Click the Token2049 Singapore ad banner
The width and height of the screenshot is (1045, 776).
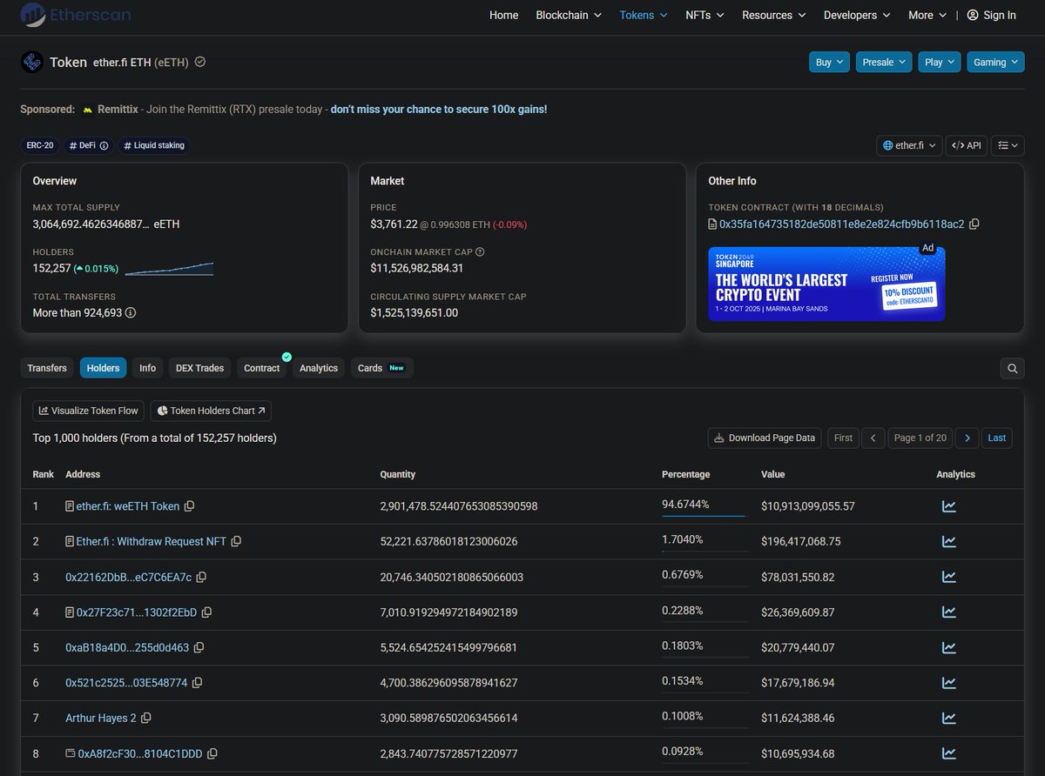826,284
